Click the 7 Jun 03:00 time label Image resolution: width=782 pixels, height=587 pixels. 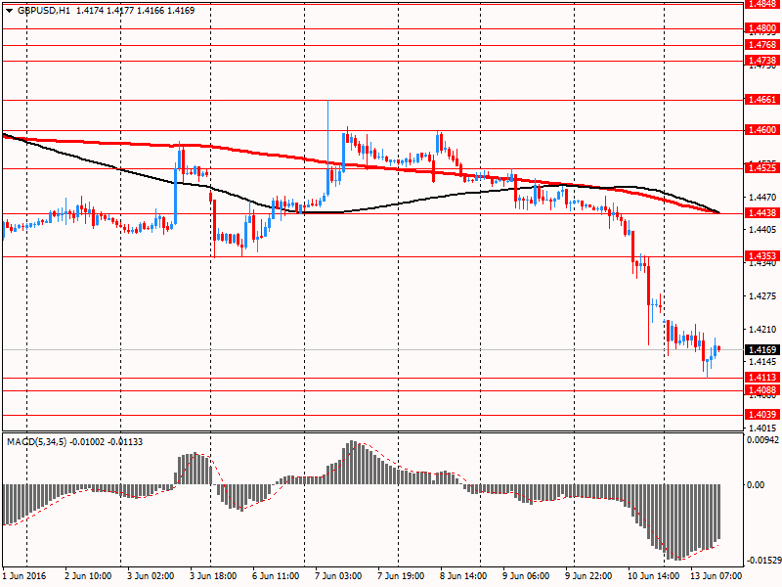338,576
